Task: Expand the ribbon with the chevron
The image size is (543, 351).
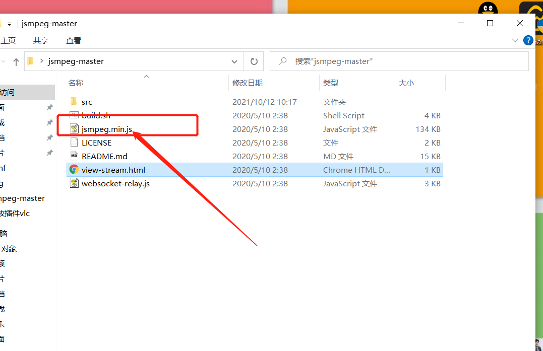Action: coord(515,40)
